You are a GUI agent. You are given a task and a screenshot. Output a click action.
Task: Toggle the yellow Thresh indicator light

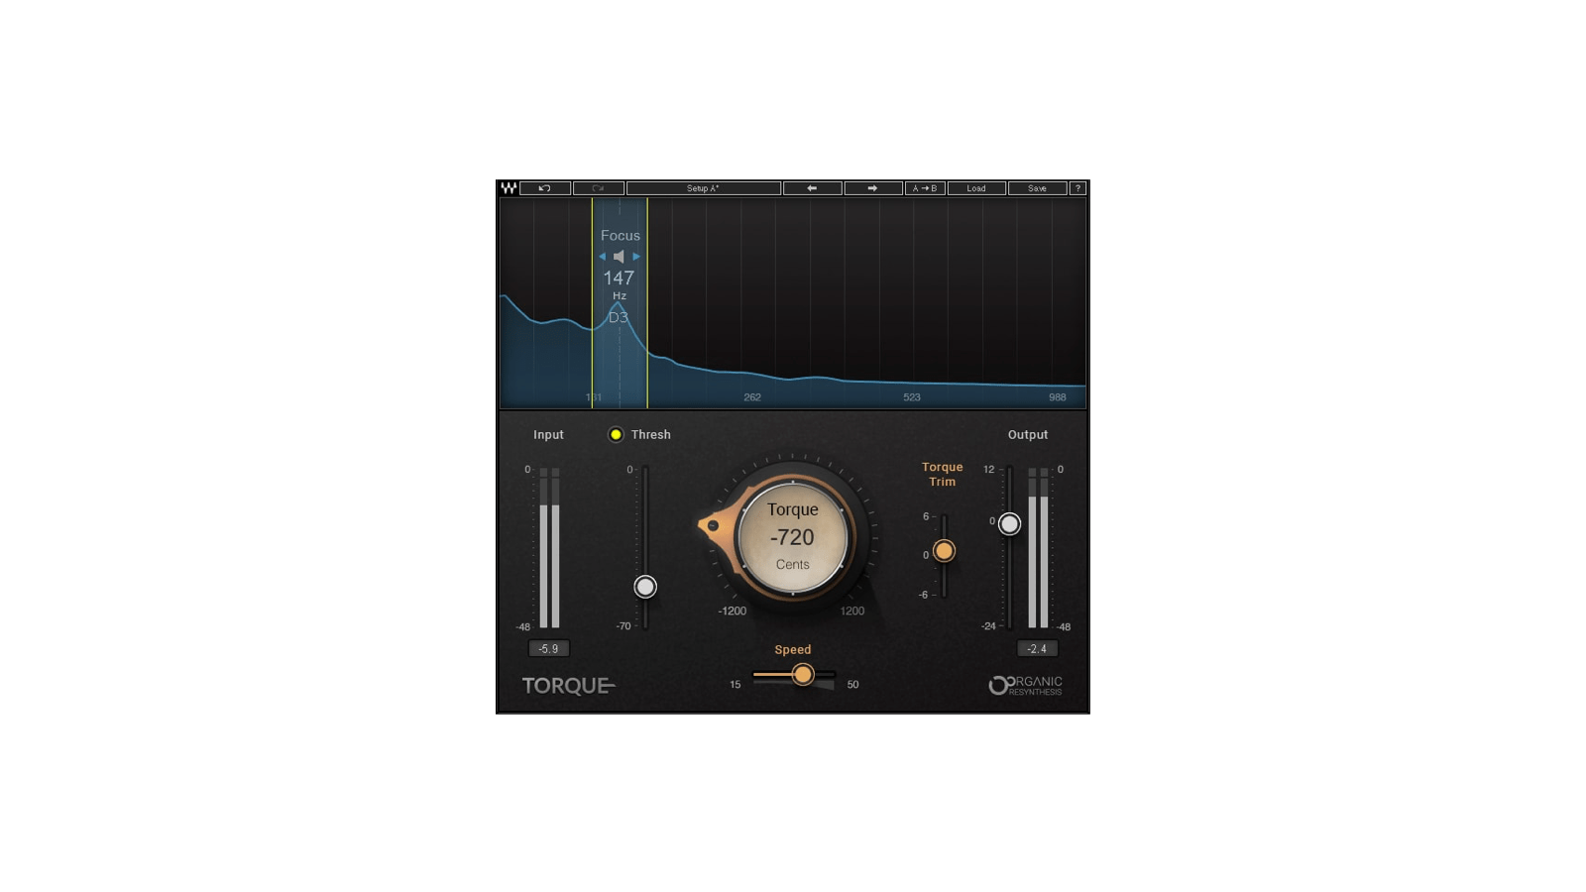click(616, 434)
